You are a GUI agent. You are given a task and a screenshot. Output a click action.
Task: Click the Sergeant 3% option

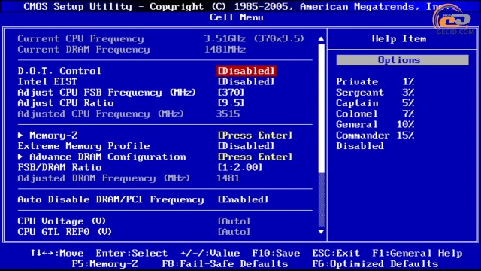click(375, 93)
